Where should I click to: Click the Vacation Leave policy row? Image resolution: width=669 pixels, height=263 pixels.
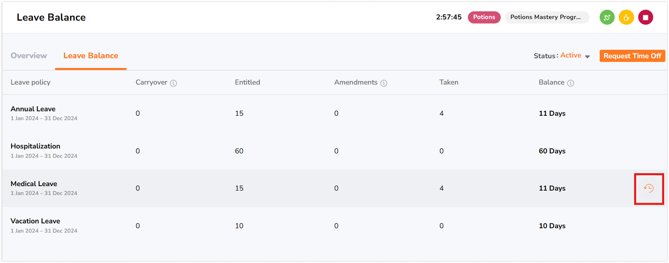[x=334, y=226]
